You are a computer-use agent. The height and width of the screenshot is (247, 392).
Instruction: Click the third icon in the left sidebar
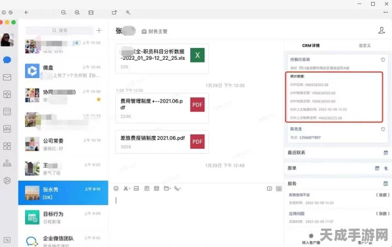[7, 95]
